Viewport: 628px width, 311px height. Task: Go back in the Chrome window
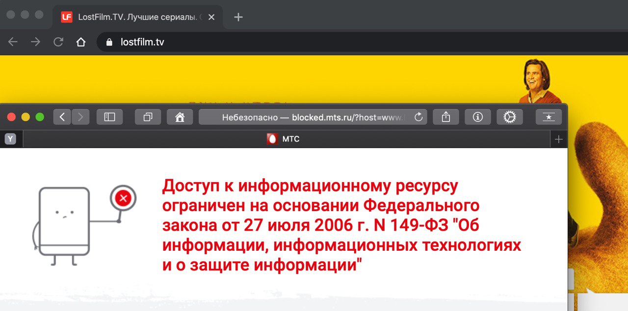[x=13, y=42]
